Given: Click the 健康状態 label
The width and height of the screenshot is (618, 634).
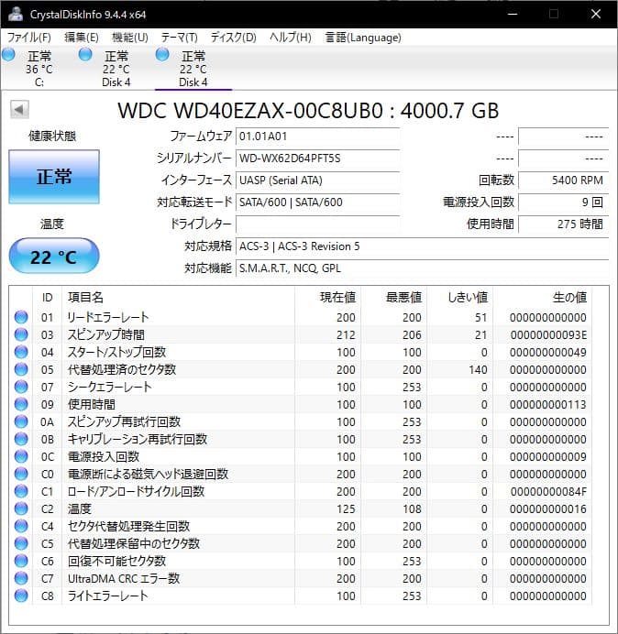Looking at the screenshot, I should coord(52,137).
